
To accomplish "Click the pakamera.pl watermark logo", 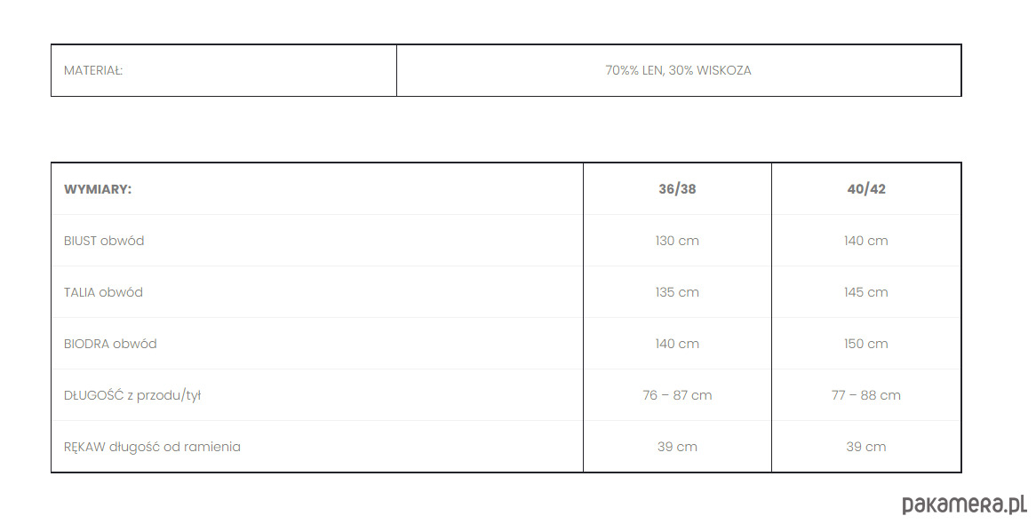I will point(964,504).
